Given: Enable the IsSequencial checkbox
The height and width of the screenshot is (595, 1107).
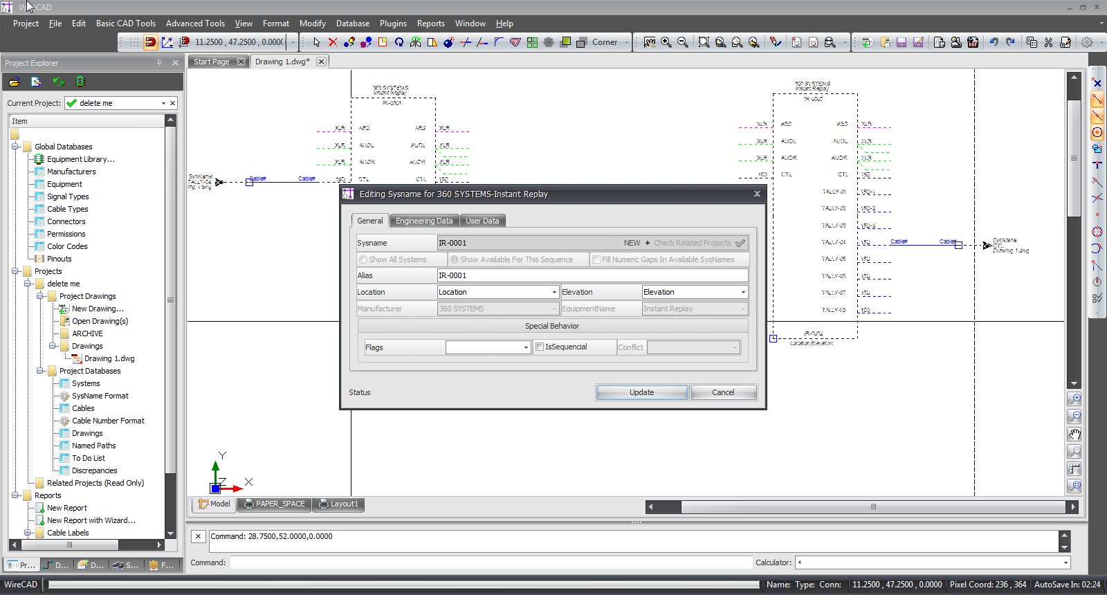Looking at the screenshot, I should 540,347.
